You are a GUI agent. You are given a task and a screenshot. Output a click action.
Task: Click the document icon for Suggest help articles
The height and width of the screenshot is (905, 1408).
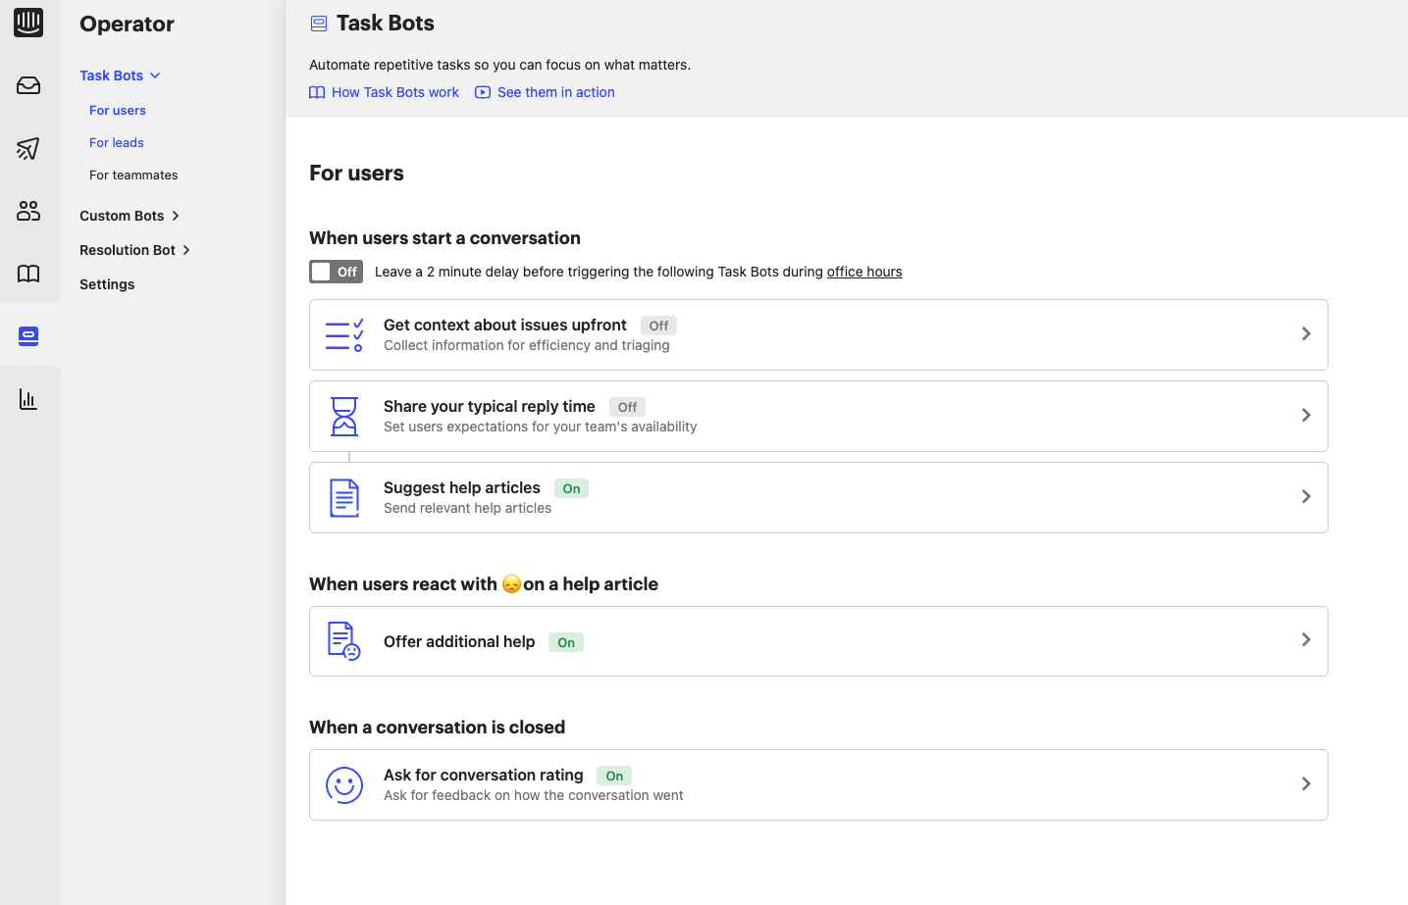pos(344,498)
